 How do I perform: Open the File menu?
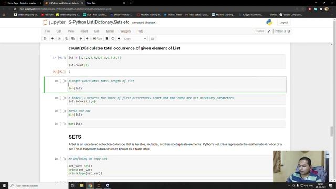coord(47,31)
